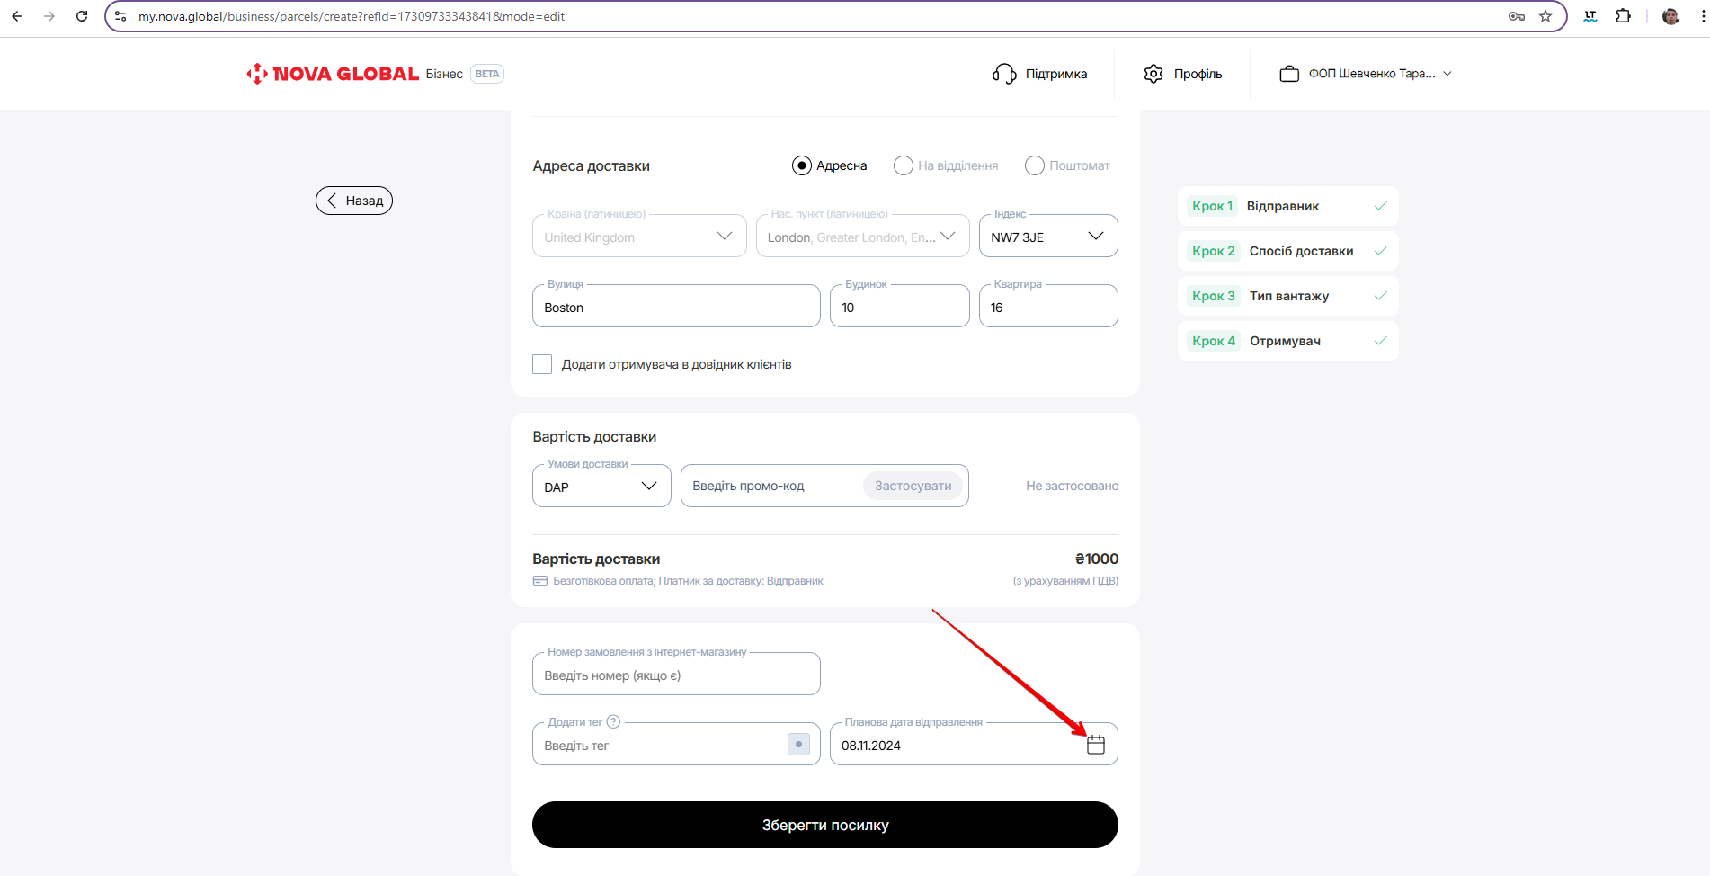The width and height of the screenshot is (1710, 876).
Task: Check Додати отримувача в довідник клієнтів
Action: click(x=542, y=364)
